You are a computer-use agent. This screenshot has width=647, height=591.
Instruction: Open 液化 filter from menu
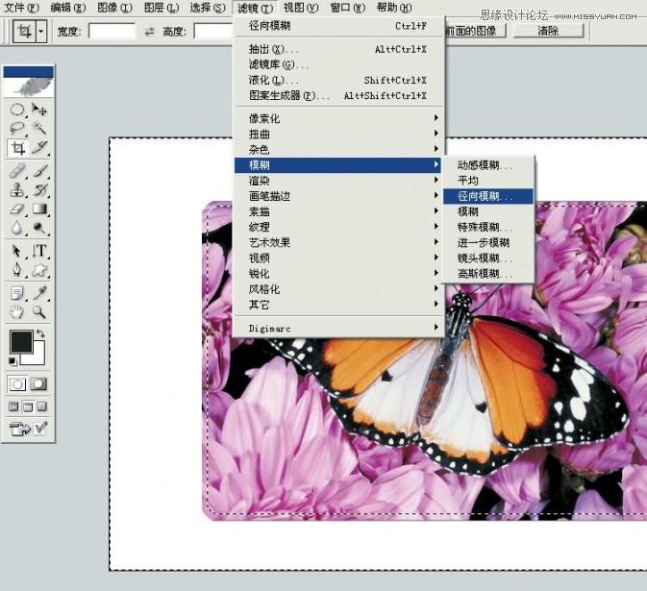click(338, 80)
